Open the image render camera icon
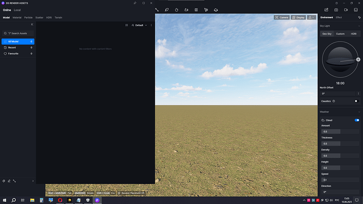The image size is (363, 204). click(x=336, y=10)
